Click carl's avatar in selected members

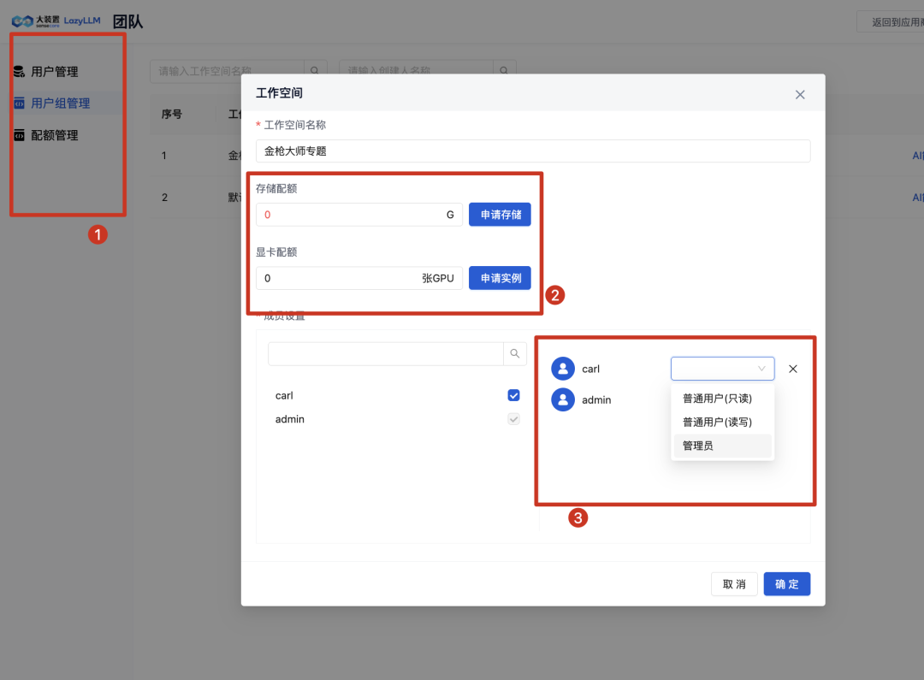563,369
